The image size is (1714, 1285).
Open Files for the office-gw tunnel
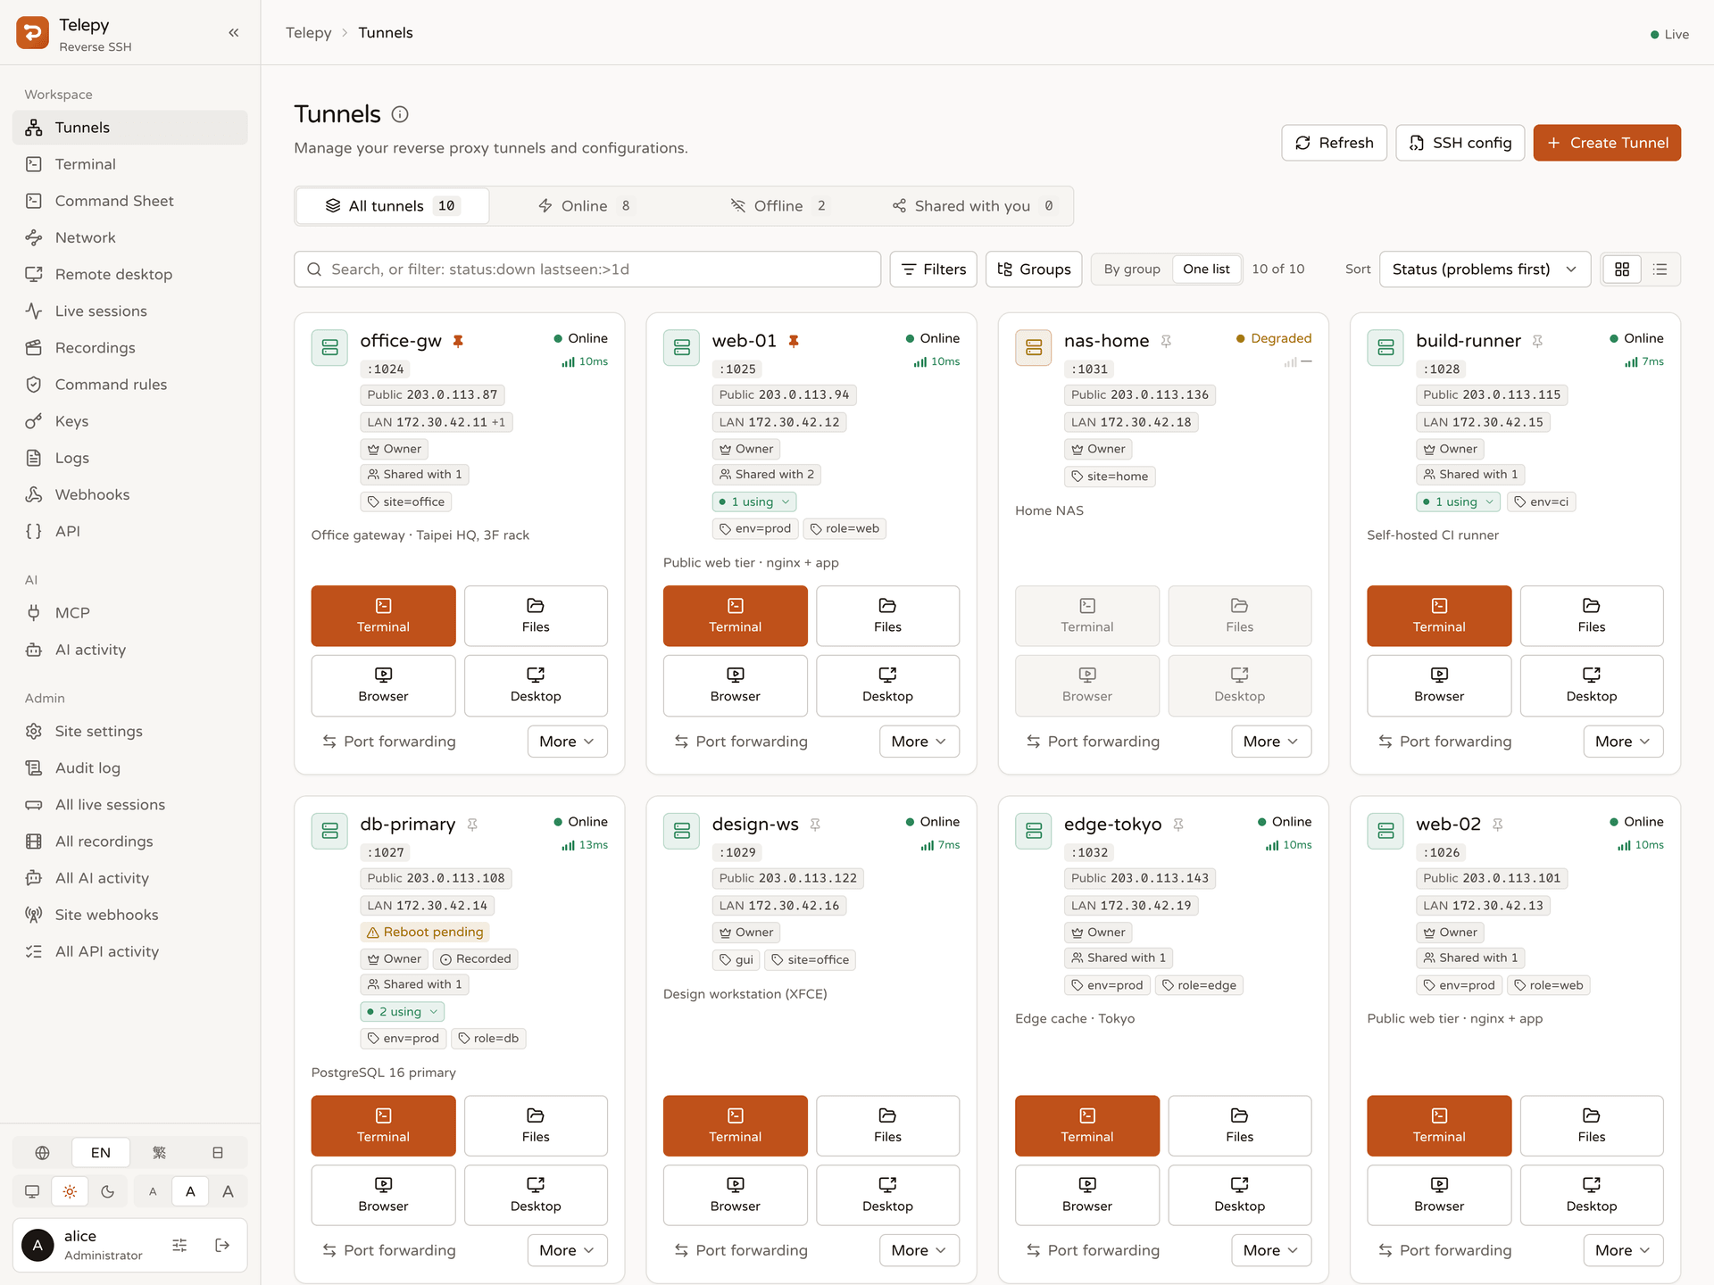tap(536, 616)
